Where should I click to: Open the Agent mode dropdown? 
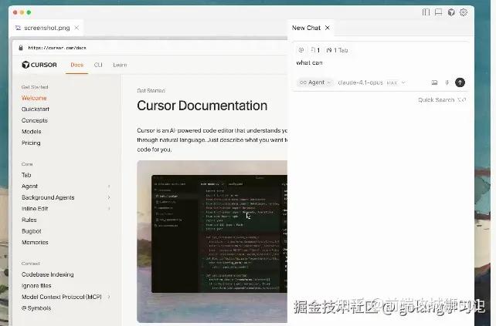tap(314, 82)
